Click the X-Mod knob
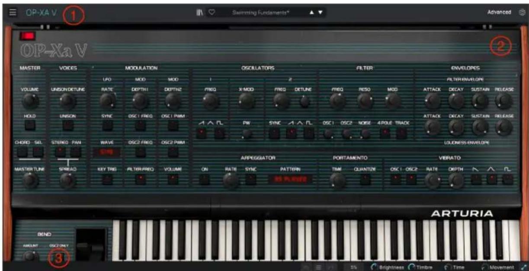Image resolution: width=529 pixels, height=271 pixels. (x=247, y=101)
